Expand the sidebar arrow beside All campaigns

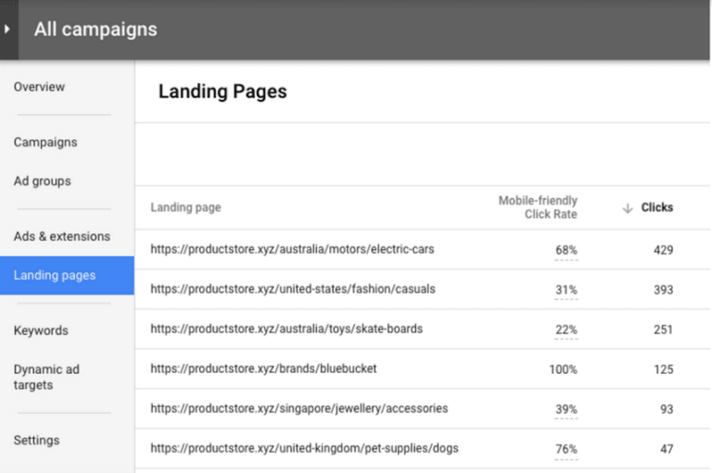[7, 30]
